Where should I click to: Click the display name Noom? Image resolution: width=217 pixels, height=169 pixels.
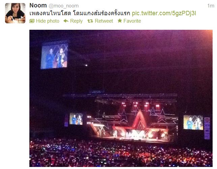tap(38, 5)
